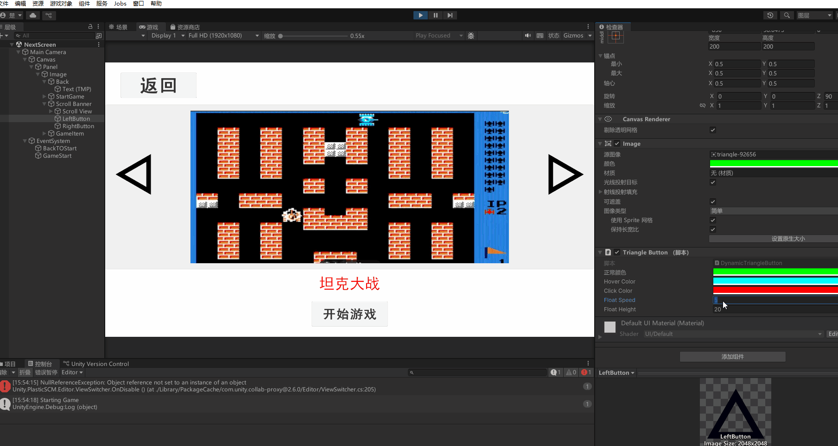Open the 正常颜色 green swatch

point(775,272)
